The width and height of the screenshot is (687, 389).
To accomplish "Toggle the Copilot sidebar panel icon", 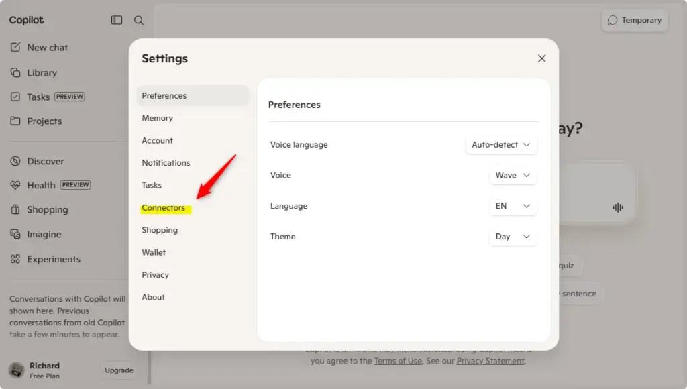I will coord(117,20).
